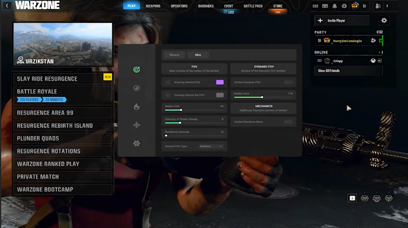Select the green aim target icon in overlay sidebar

tap(136, 70)
